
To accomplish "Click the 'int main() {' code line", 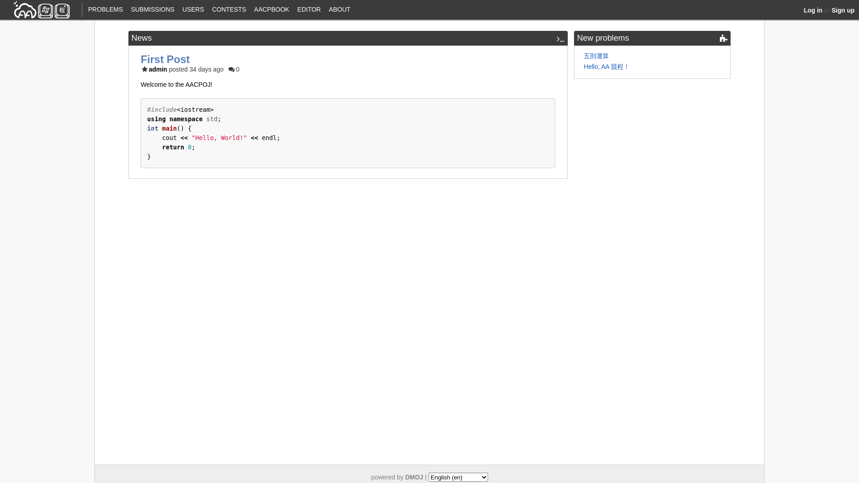I will tap(169, 128).
